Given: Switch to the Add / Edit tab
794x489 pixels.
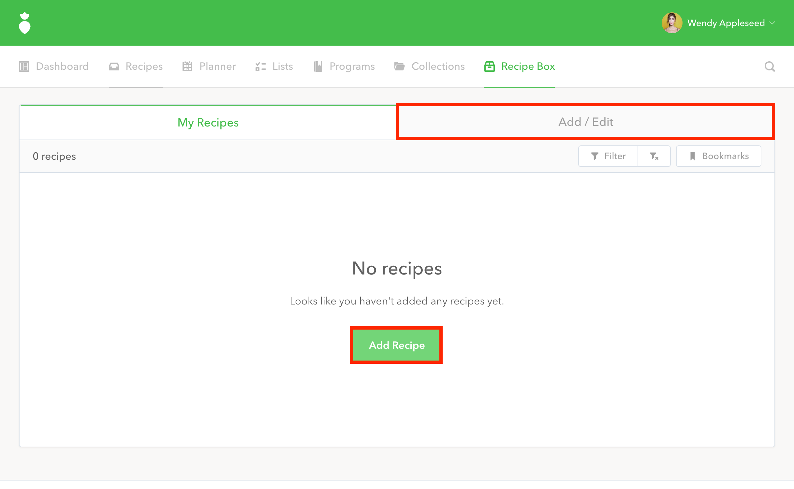Looking at the screenshot, I should coord(585,122).
